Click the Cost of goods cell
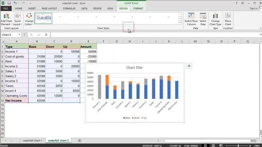The image size is (262, 147). 16,56
